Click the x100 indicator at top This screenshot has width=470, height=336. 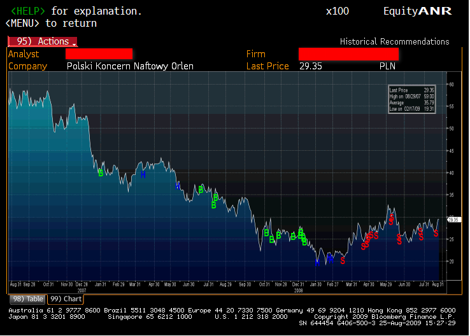[x=338, y=11]
